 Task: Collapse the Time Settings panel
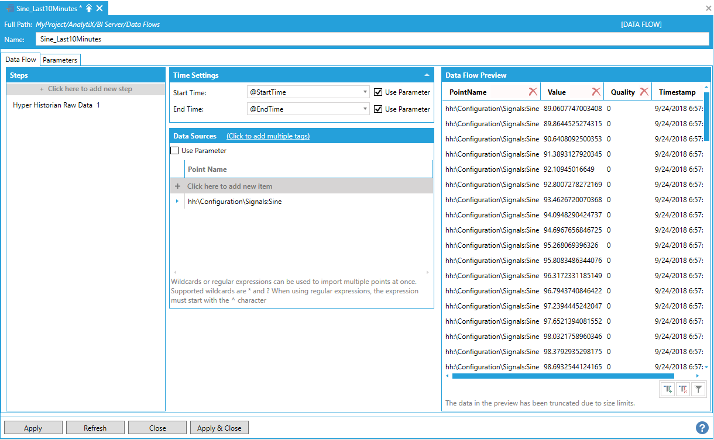(x=426, y=75)
